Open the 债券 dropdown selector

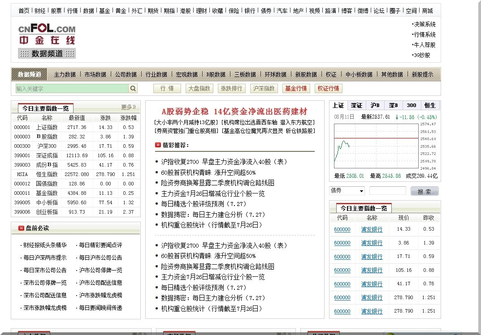tap(347, 191)
